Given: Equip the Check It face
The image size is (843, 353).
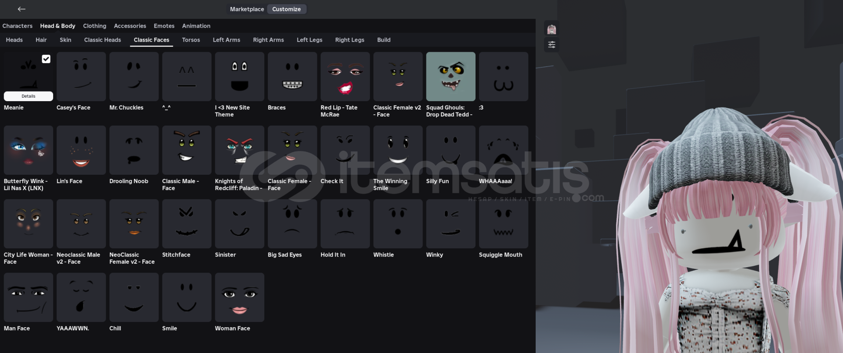Looking at the screenshot, I should click(x=345, y=150).
